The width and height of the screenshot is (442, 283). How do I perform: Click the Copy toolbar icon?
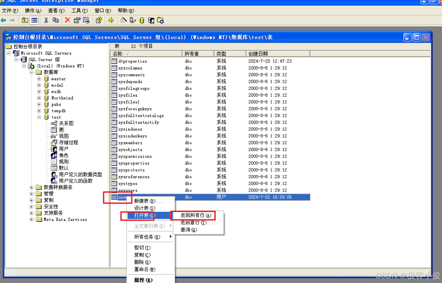(x=56, y=20)
